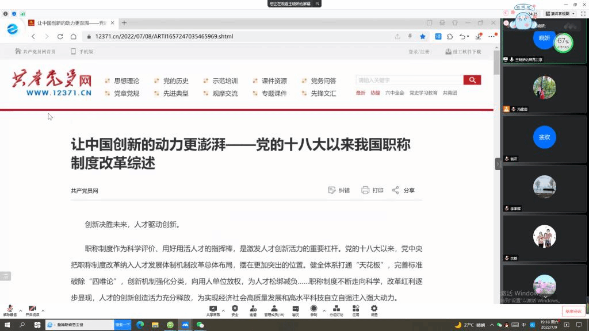Open 思想理论 in site navigation
The image size is (589, 331).
(x=126, y=81)
